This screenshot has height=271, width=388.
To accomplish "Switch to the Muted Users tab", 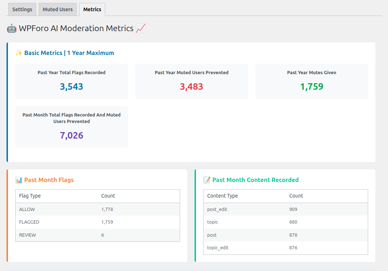I will pyautogui.click(x=57, y=9).
